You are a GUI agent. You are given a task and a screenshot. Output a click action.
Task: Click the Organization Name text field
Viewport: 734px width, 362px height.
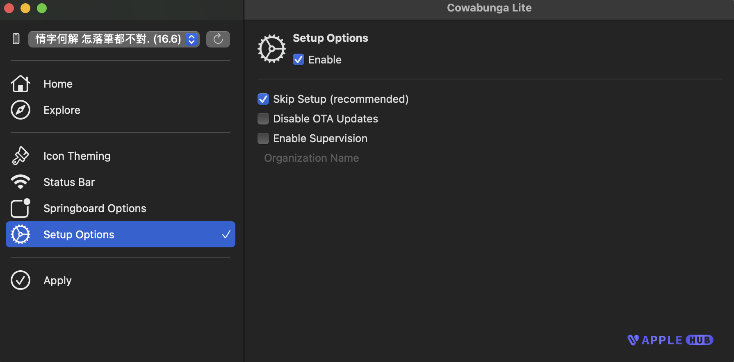pos(312,158)
